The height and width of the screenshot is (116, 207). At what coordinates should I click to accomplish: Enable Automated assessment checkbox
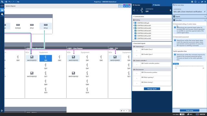tap(174, 37)
